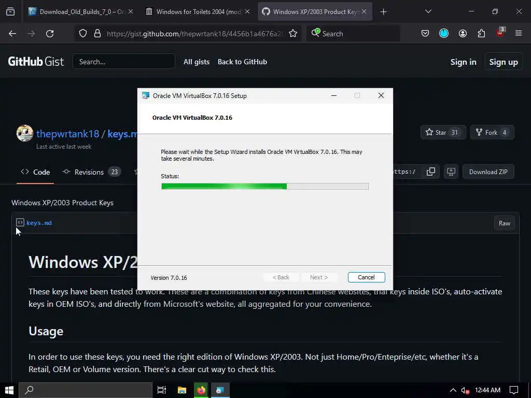The height and width of the screenshot is (398, 531).
Task: Open thepwrtank18 profile avatar
Action: [x=25, y=133]
